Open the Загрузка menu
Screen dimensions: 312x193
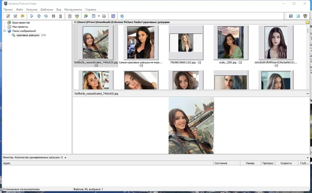coord(32,10)
